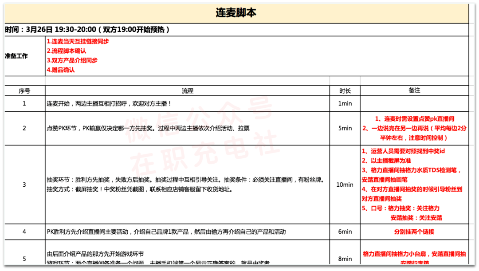Screen dimensions: 479x271
Task: Click the cell starting 'PK胜利方先介绍直播间主要活动'
Action: click(x=188, y=232)
